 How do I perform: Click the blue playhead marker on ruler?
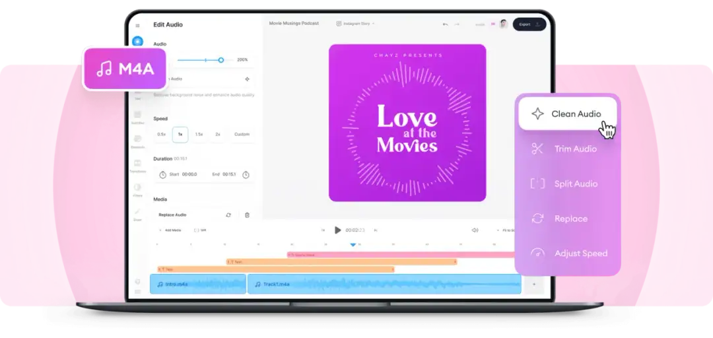tap(353, 245)
